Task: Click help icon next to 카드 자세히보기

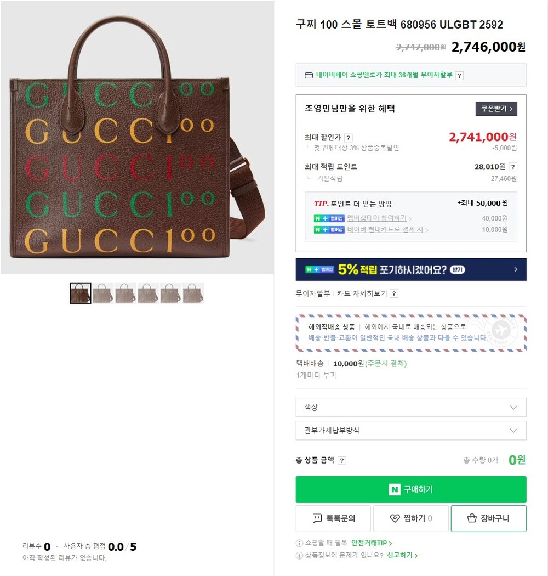Action: (394, 293)
